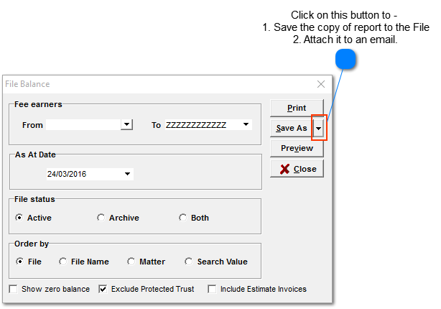Click the Close button with red X
The width and height of the screenshot is (441, 309).
297,169
